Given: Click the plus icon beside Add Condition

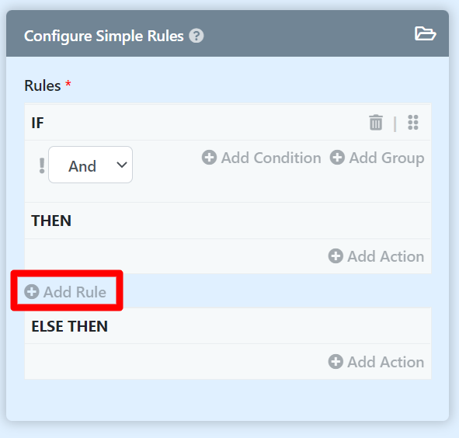Looking at the screenshot, I should (x=209, y=157).
